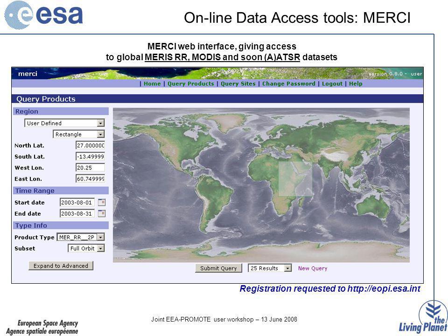
Task: Open the Help menu link
Action: tap(356, 84)
